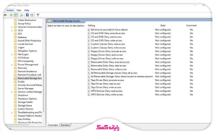Click the policy icon beside Tape Drives: Deny read access
The width and height of the screenshot is (215, 134).
coord(89,84)
